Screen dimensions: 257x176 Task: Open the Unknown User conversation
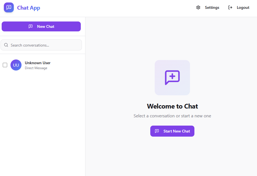[43, 65]
